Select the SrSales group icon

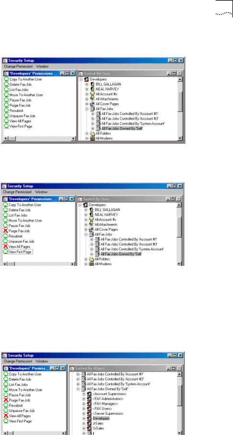[89, 429]
